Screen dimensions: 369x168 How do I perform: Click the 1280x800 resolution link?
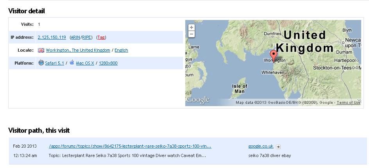coord(108,63)
